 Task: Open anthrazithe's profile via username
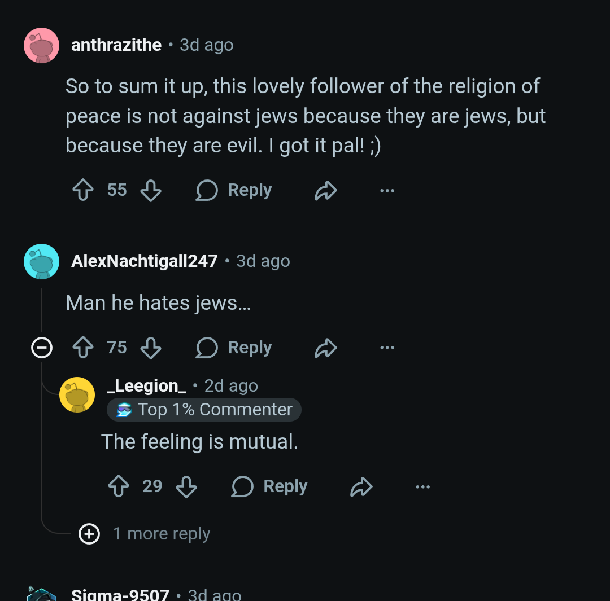(x=116, y=45)
